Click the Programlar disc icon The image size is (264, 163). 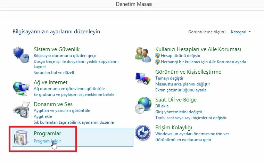(x=22, y=137)
